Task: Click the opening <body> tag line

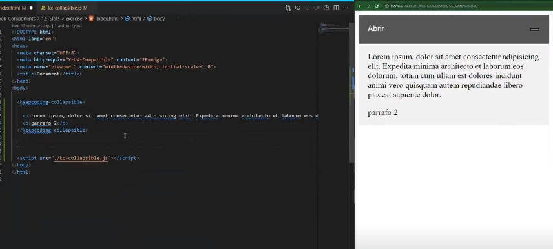Action: pos(20,88)
